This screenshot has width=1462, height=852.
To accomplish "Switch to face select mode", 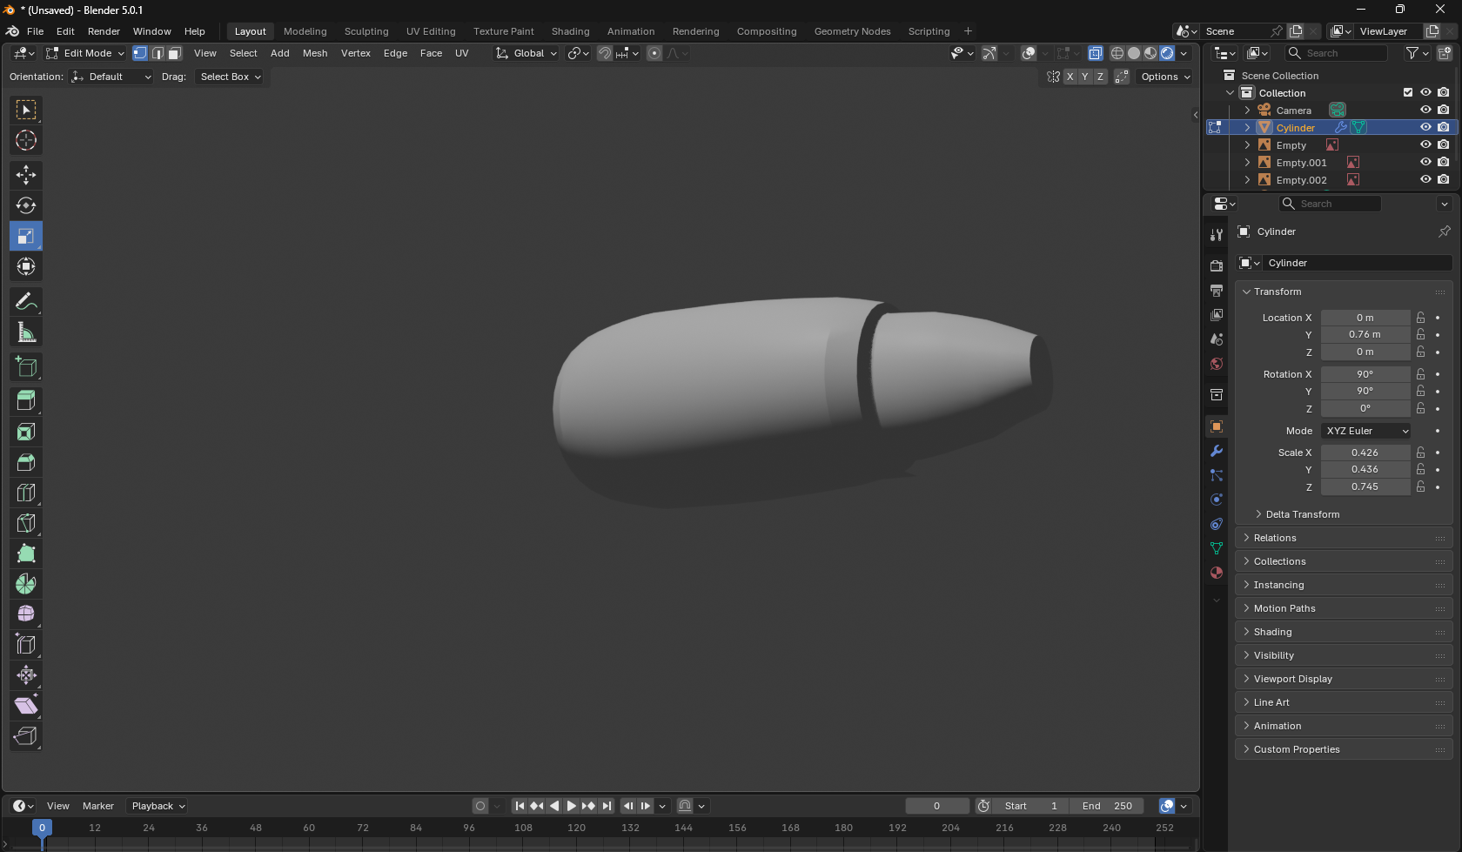I will (175, 53).
